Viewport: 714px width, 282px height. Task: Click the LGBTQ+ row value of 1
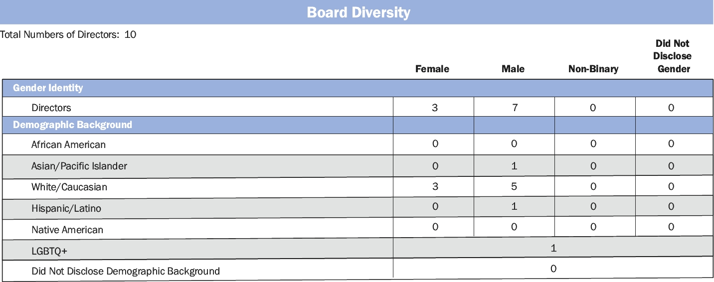tap(553, 248)
